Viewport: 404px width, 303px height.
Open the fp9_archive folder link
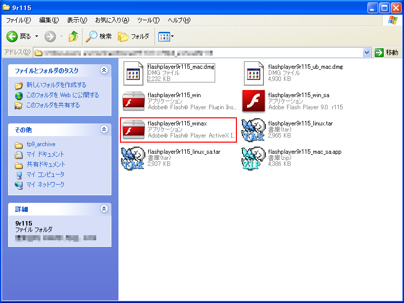(41, 144)
